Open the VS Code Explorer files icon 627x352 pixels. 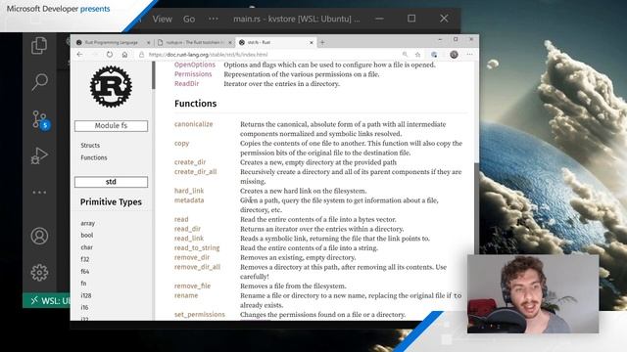[x=39, y=46]
